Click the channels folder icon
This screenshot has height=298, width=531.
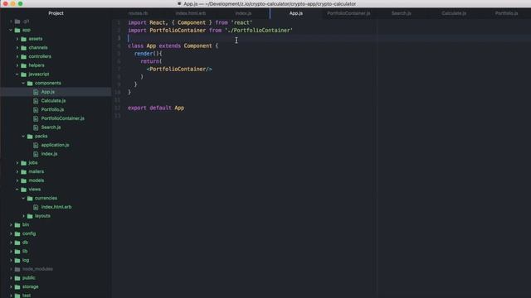(x=24, y=48)
